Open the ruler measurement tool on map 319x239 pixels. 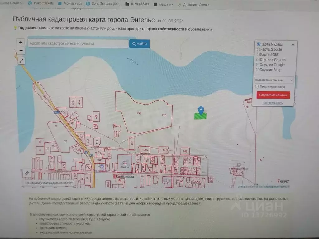[x=27, y=173]
